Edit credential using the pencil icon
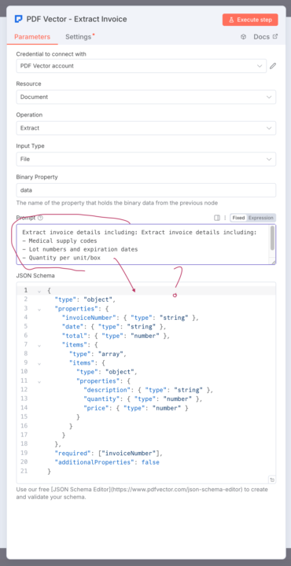The width and height of the screenshot is (291, 566). tap(273, 66)
